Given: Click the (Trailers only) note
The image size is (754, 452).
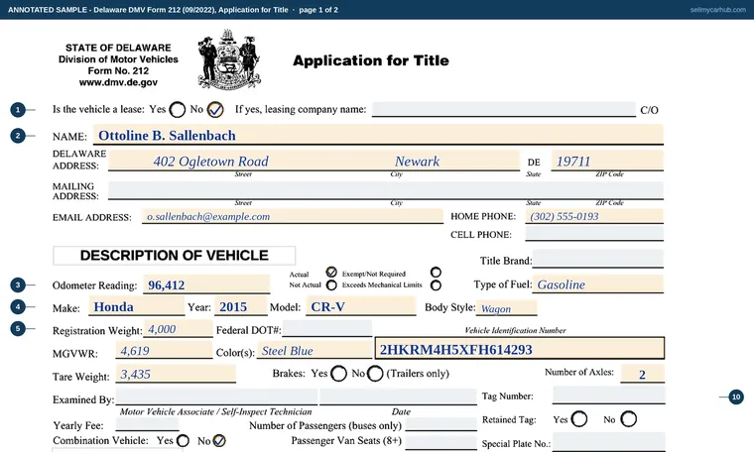Looking at the screenshot, I should coord(418,374).
